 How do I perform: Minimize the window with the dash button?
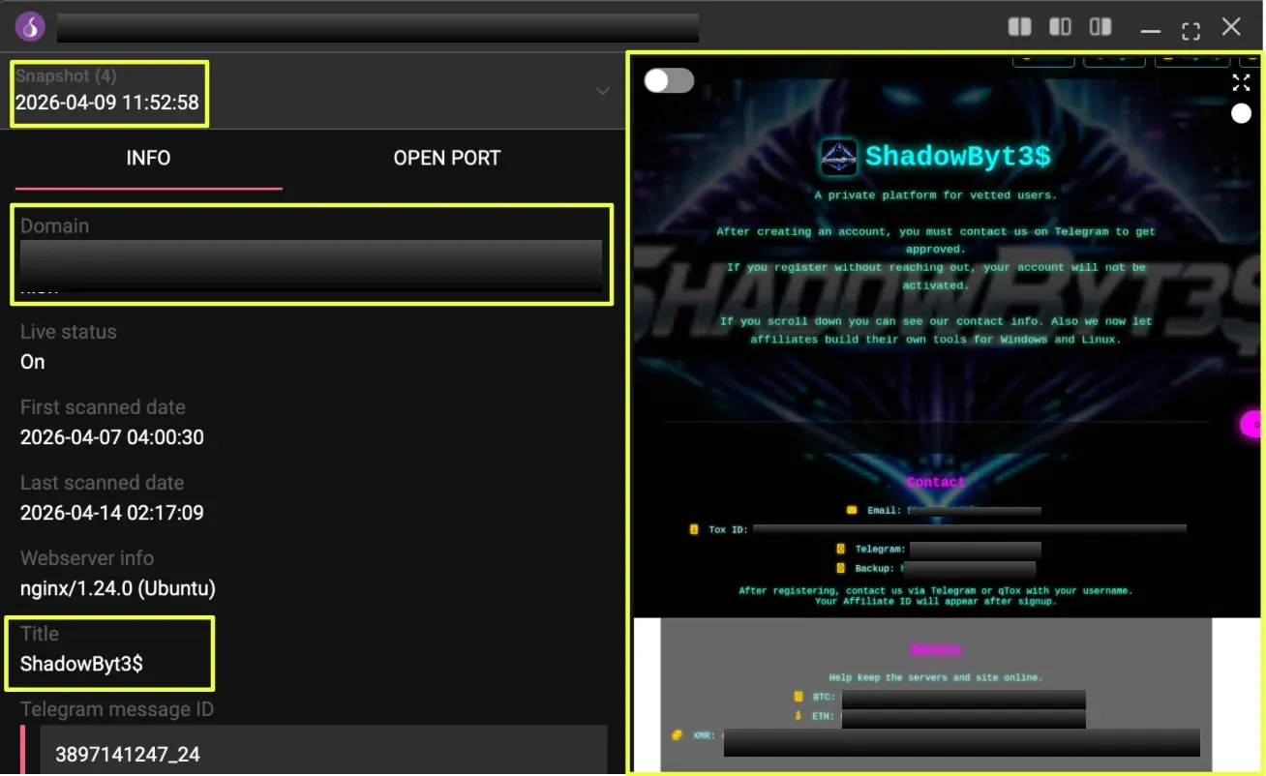tap(1150, 29)
